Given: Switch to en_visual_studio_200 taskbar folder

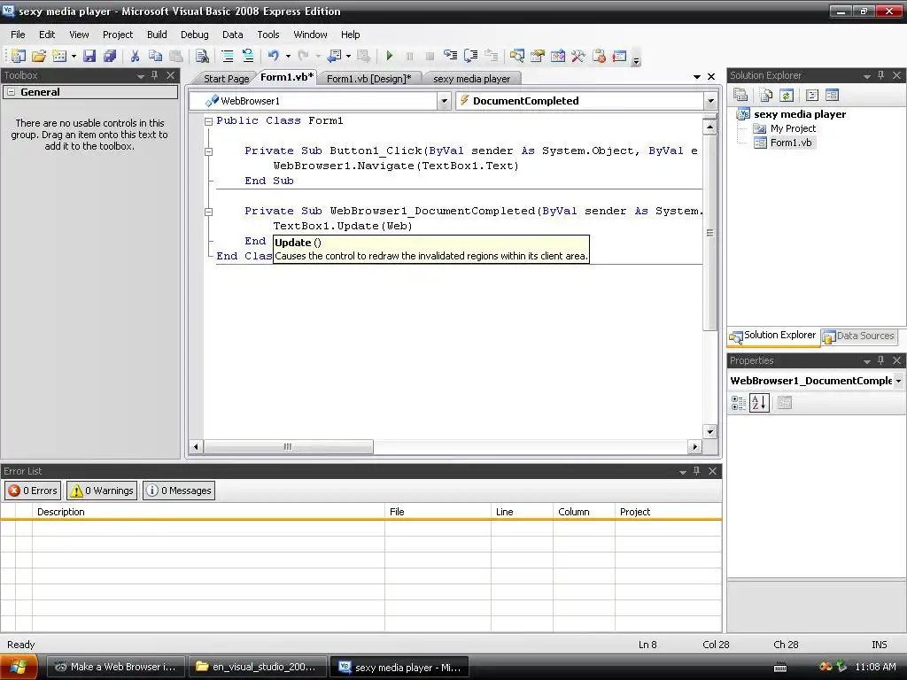Looking at the screenshot, I should [x=256, y=667].
